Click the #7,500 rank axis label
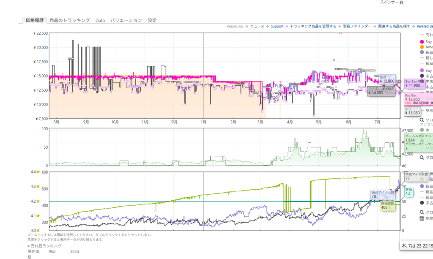The height and width of the screenshot is (259, 433). point(407,131)
